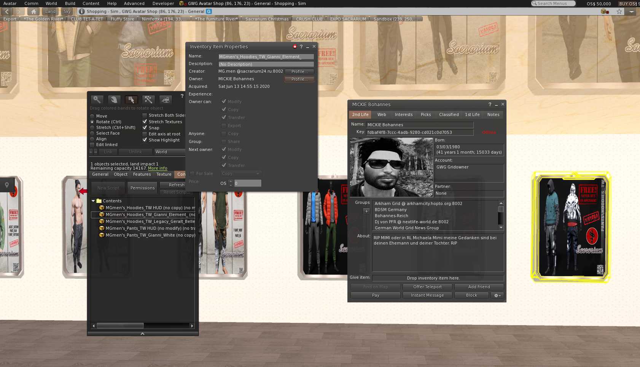Click the plus icon beside Groups list
The height and width of the screenshot is (367, 640).
tap(366, 211)
